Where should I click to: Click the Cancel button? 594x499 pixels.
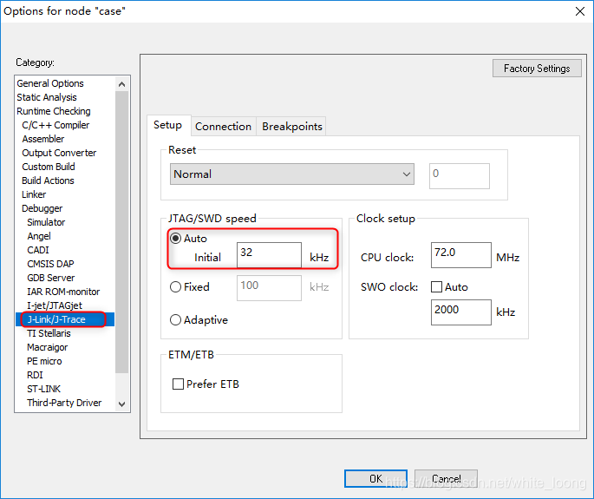coord(446,478)
